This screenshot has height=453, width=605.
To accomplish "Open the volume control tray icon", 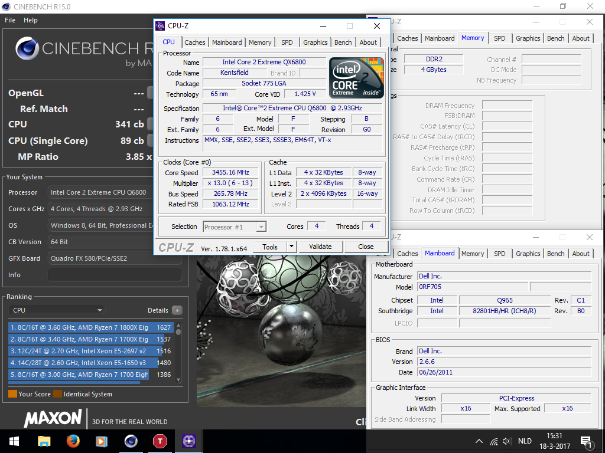I will click(507, 441).
